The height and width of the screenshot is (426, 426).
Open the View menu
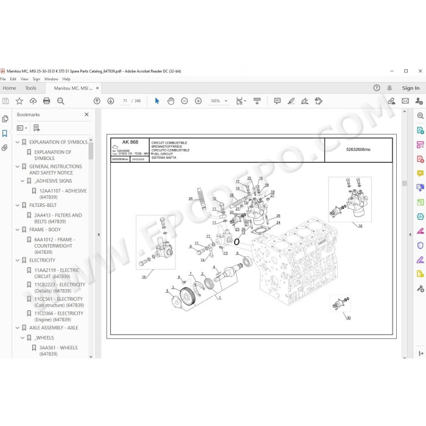point(24,79)
